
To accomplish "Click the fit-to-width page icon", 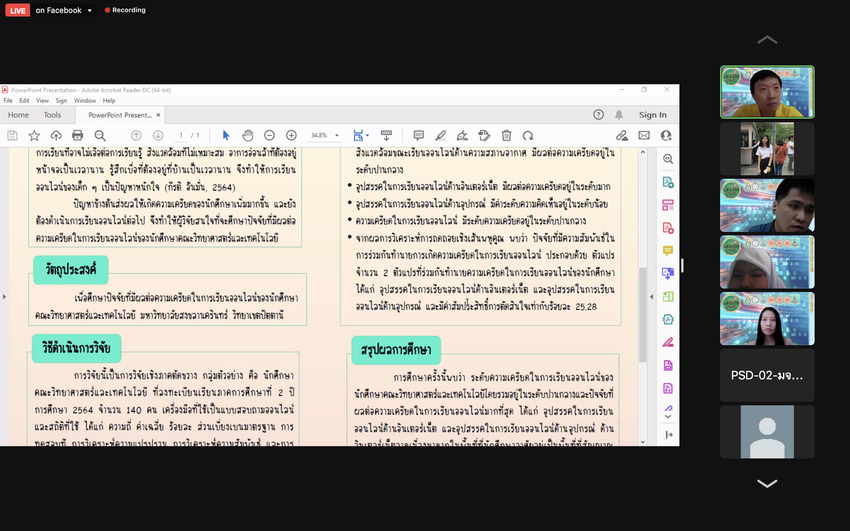I will (358, 136).
